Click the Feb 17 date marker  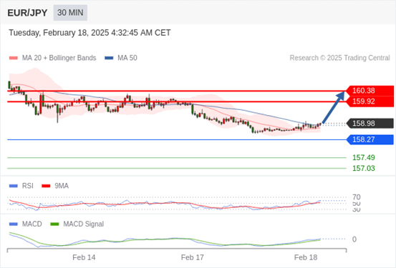click(x=192, y=257)
